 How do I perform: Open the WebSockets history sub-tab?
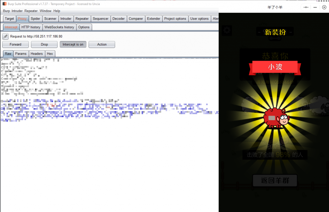[59, 27]
